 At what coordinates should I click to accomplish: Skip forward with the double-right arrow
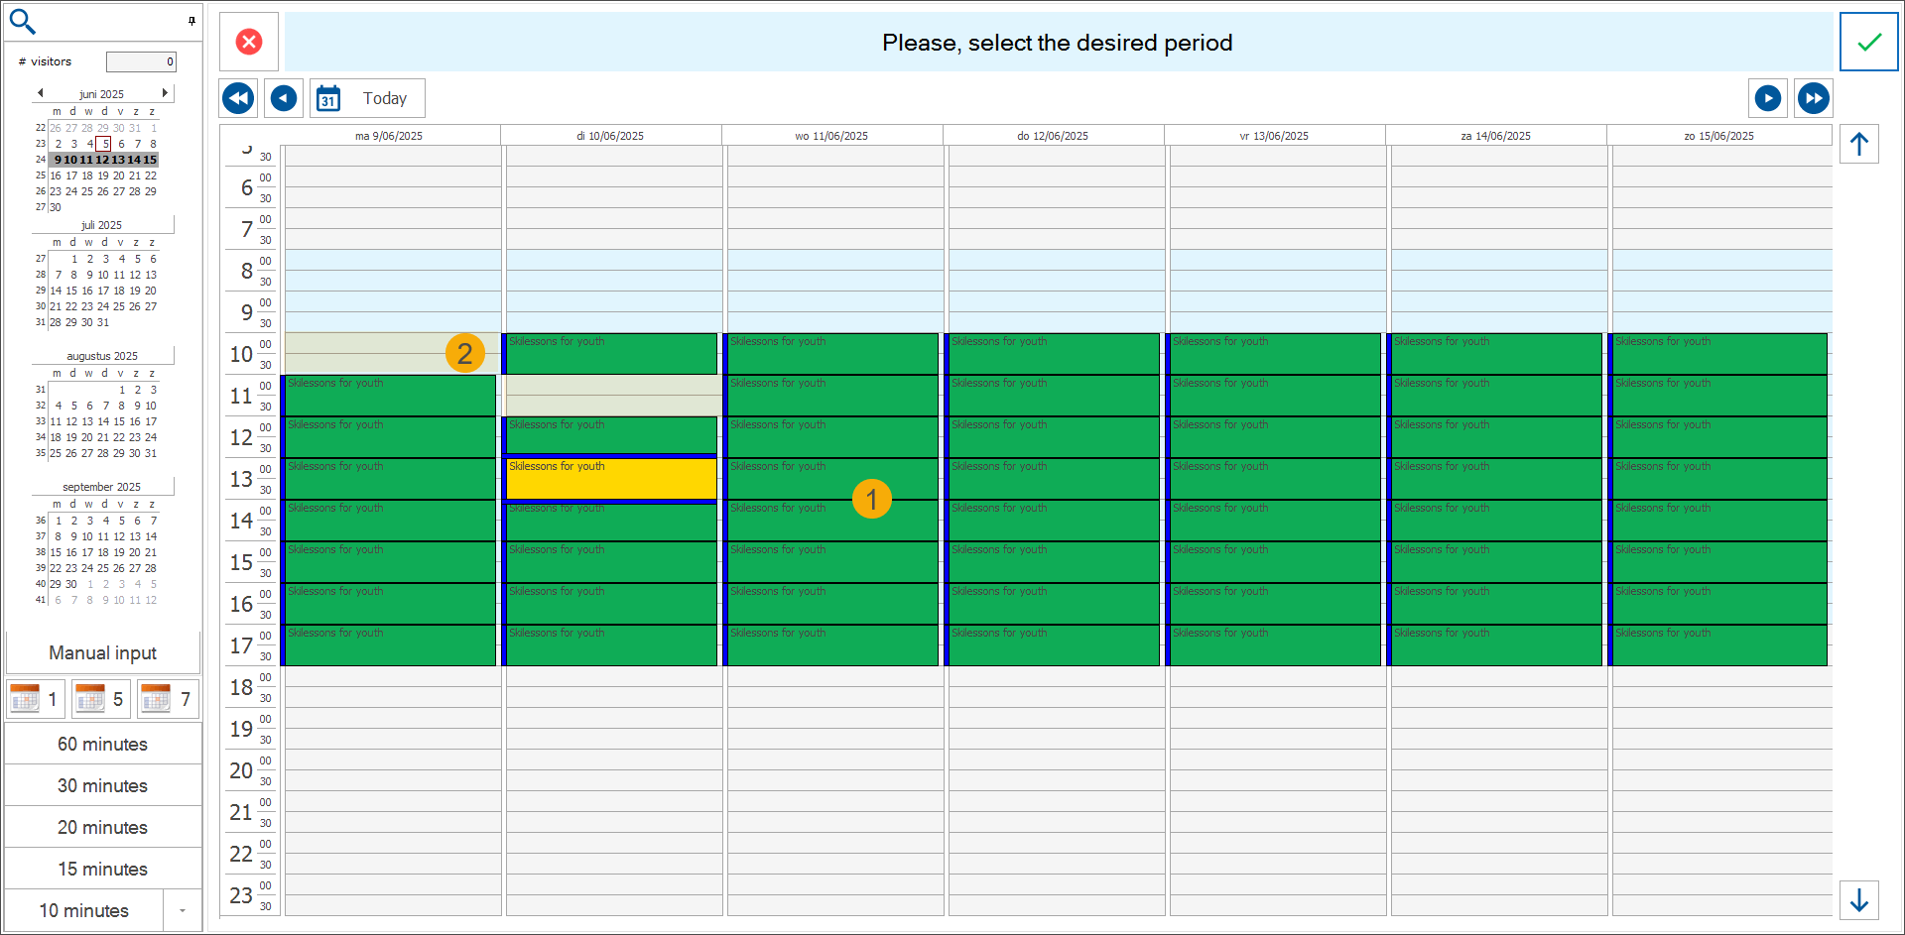(x=1814, y=98)
